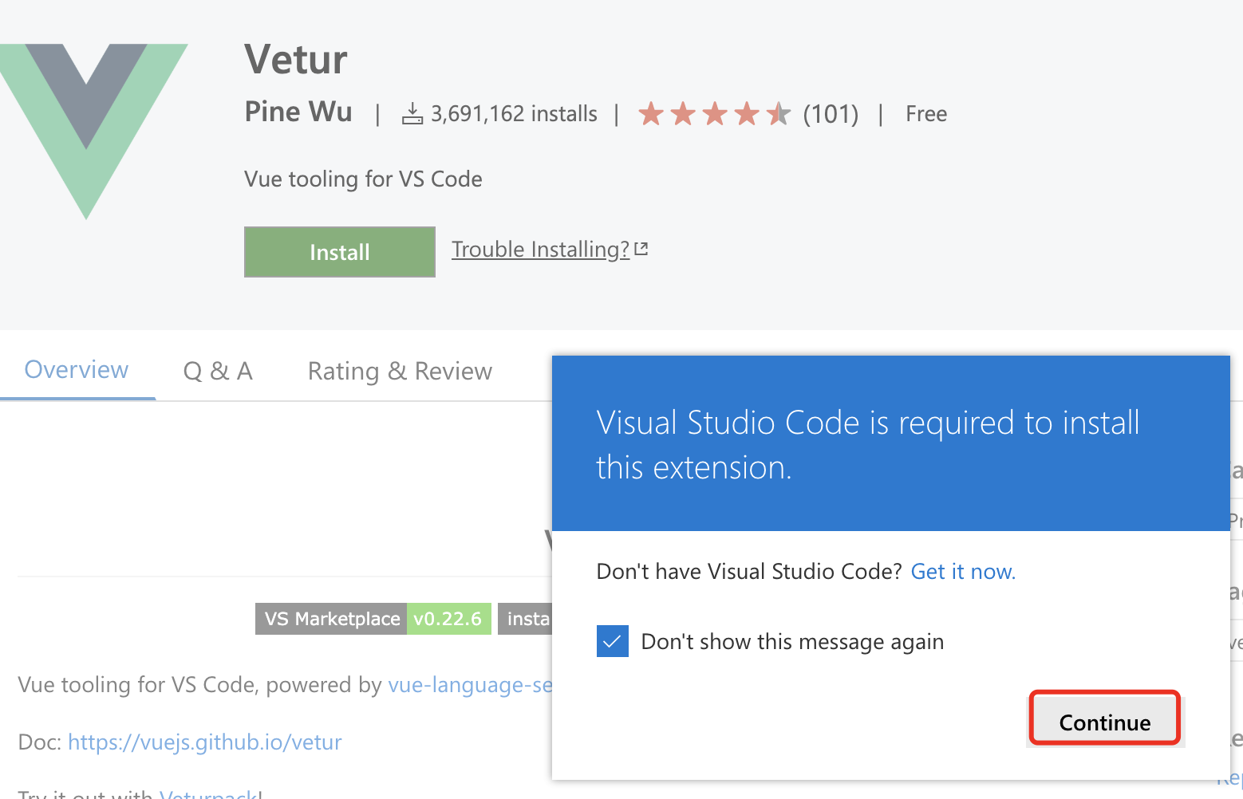
Task: Click the installs download icon
Action: pyautogui.click(x=412, y=114)
